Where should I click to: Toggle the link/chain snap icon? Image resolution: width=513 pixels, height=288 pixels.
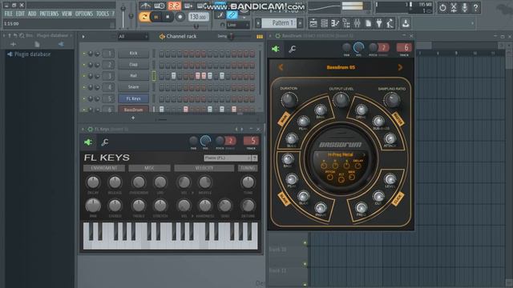[x=232, y=14]
